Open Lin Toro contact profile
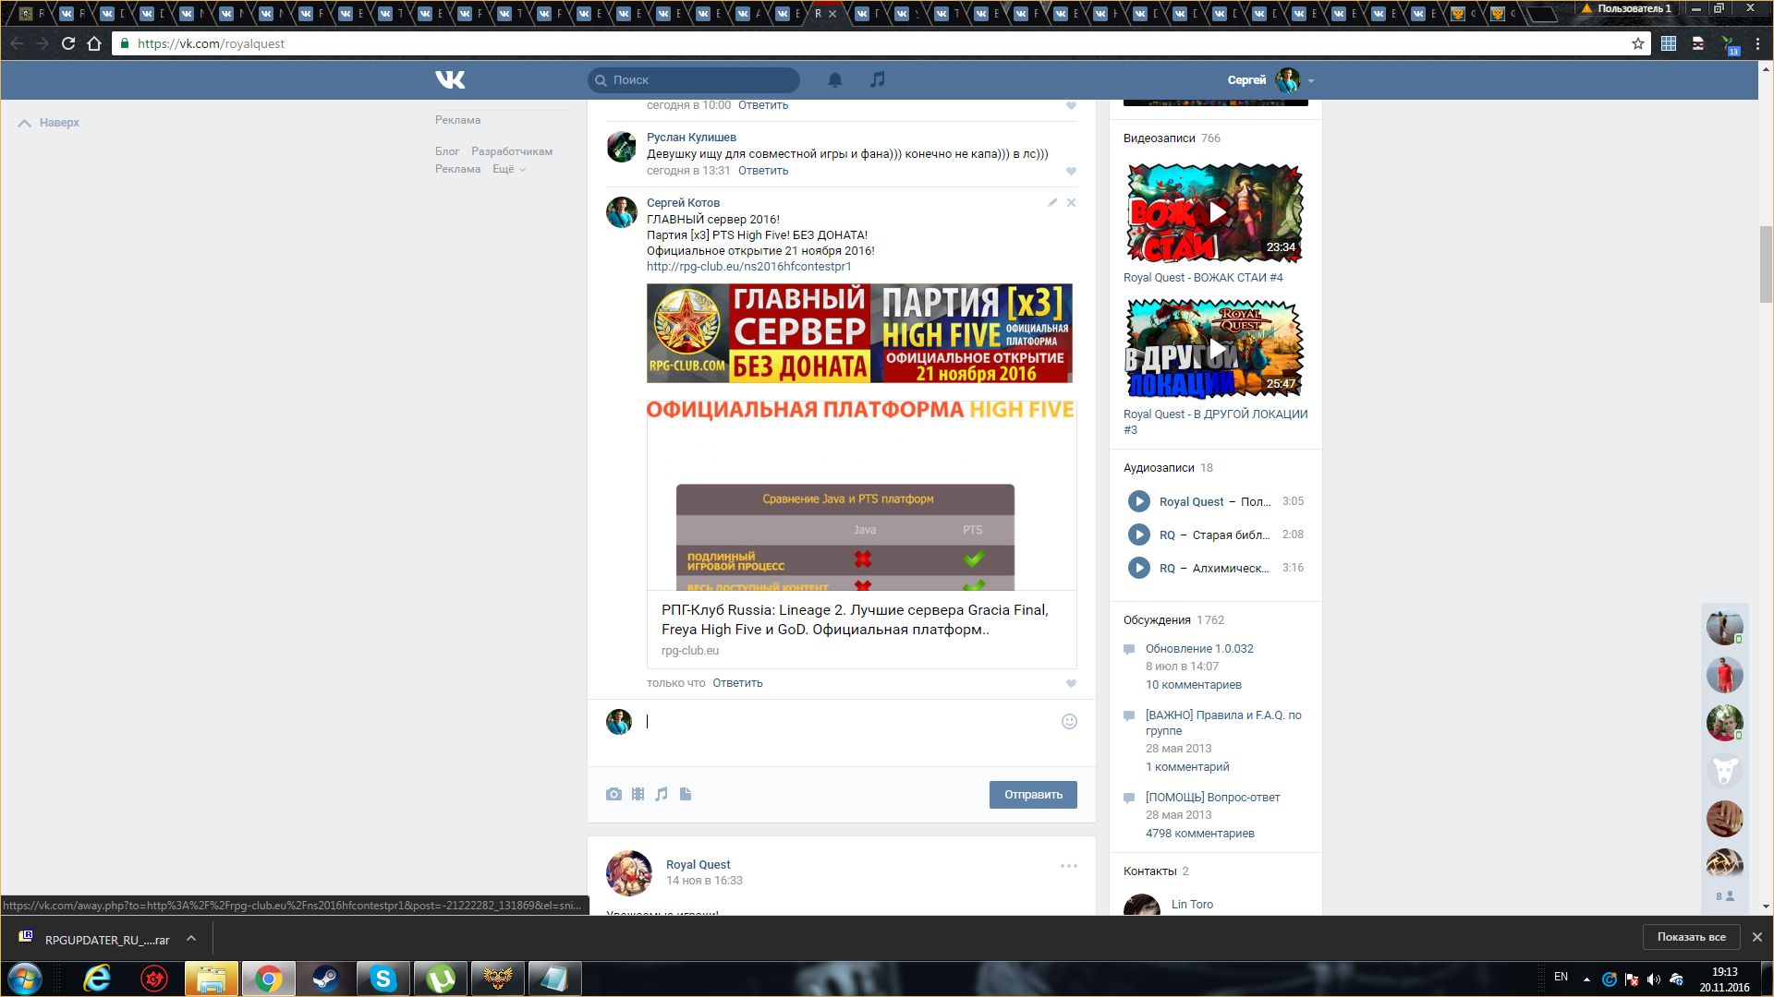Screen dimensions: 1774x997 click(x=1192, y=905)
